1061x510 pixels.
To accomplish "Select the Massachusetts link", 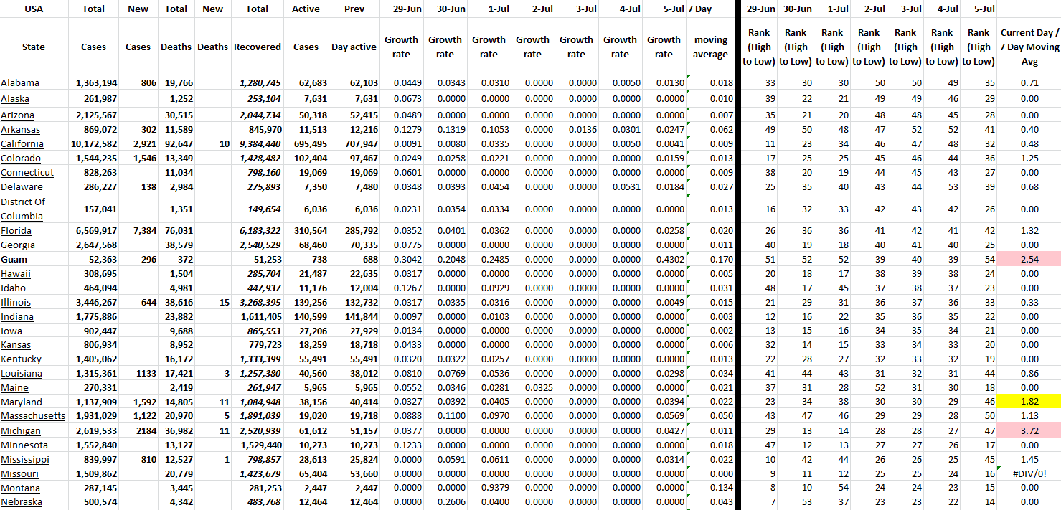I will [33, 416].
